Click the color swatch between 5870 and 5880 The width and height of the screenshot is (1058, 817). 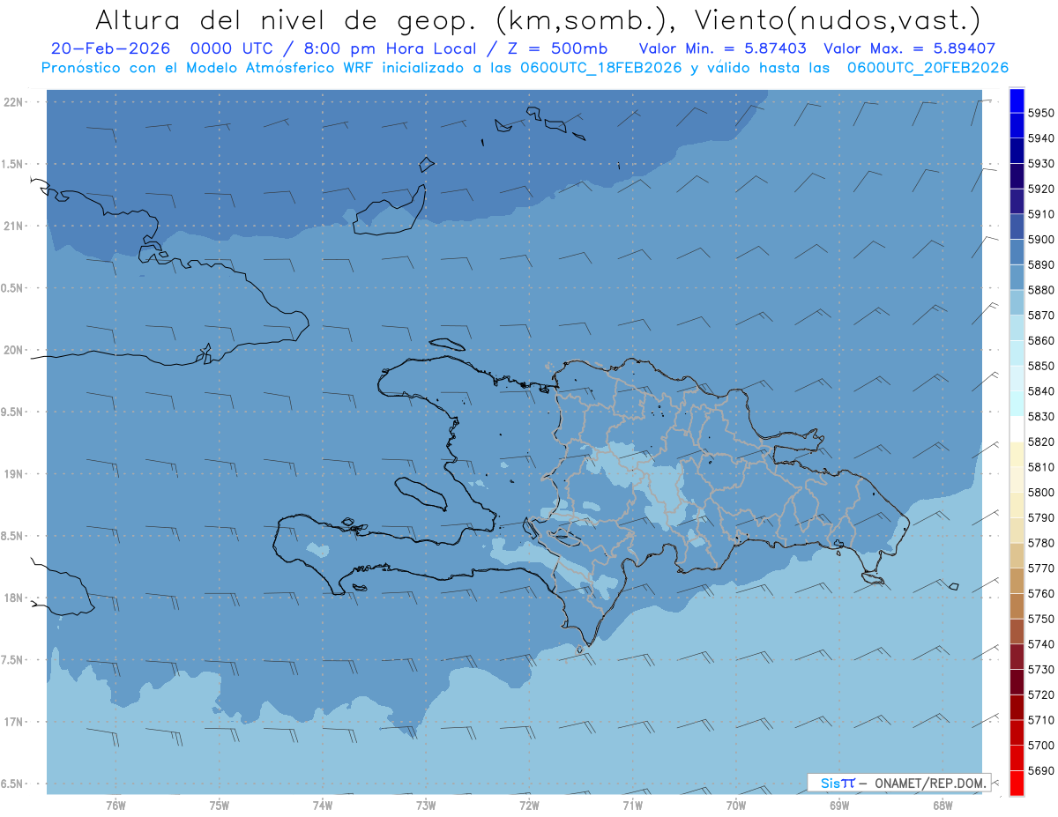[x=1017, y=302]
